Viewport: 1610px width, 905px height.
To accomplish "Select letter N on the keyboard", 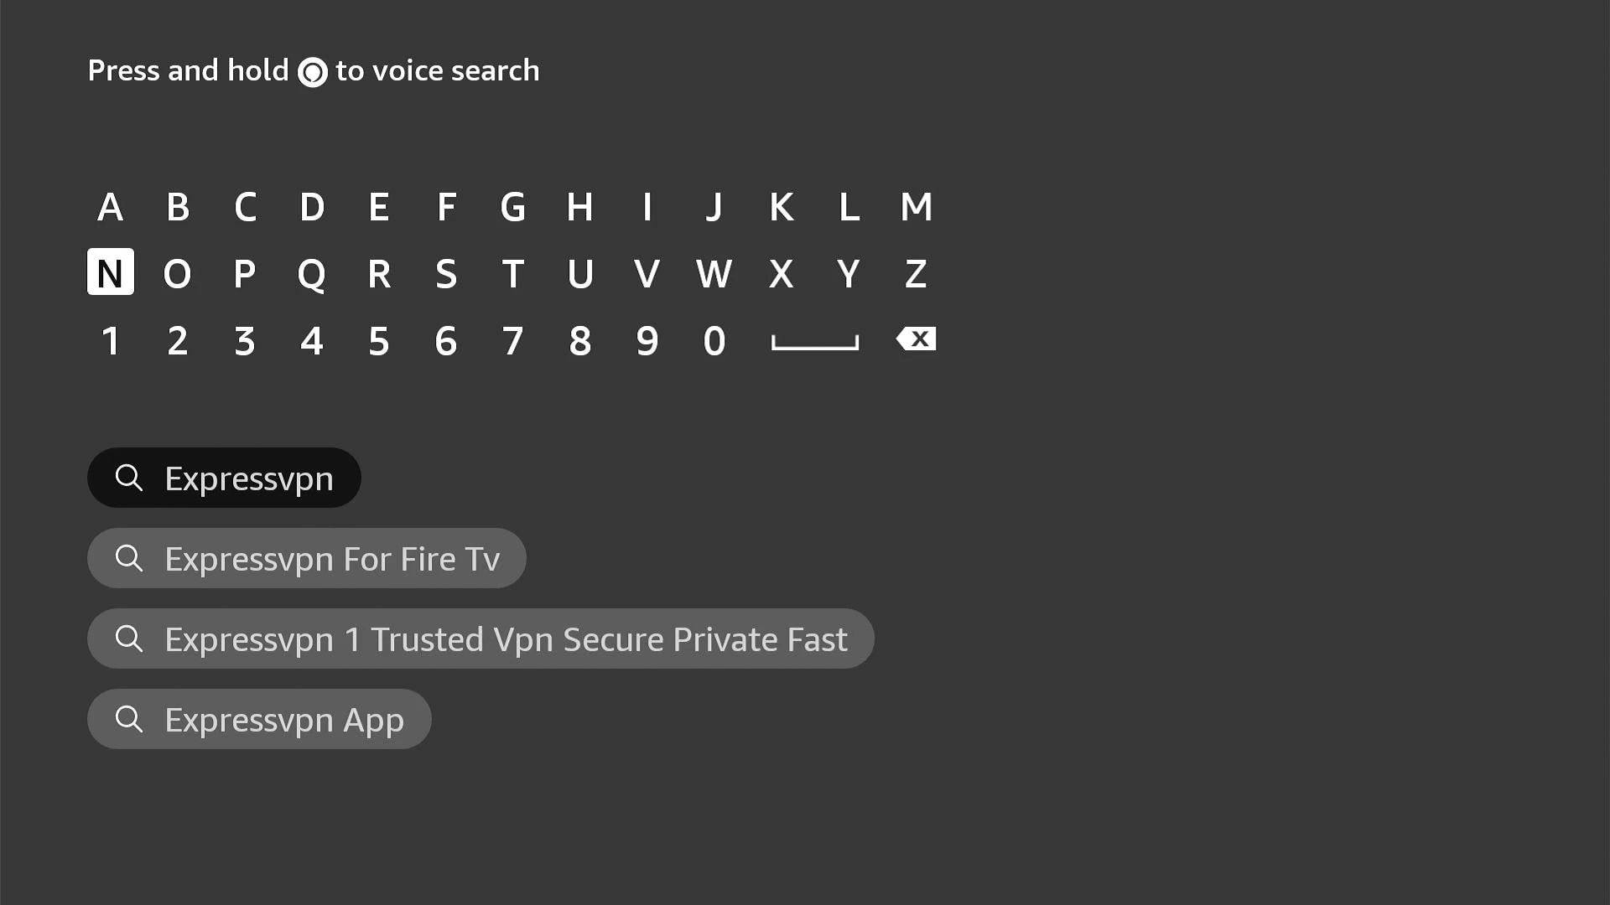I will 110,273.
